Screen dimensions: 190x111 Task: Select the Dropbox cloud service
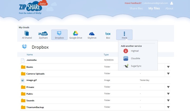click(59, 35)
